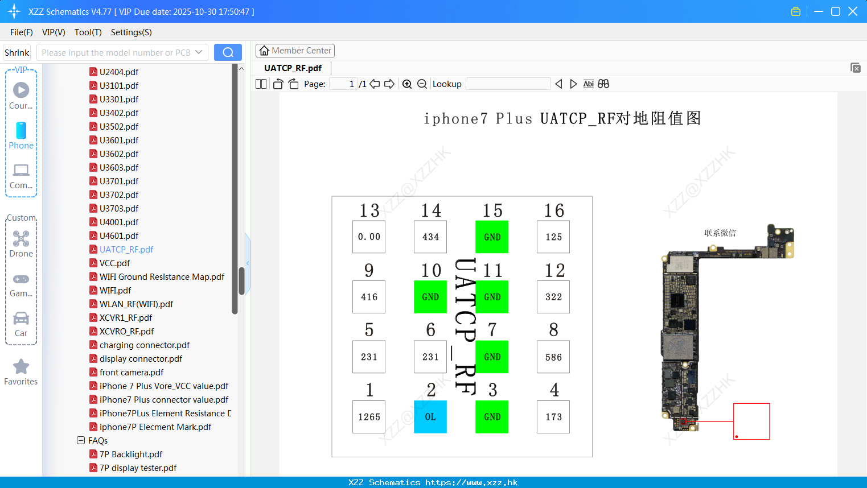Collapse the FAQs tree node
867x488 pixels.
tap(81, 440)
